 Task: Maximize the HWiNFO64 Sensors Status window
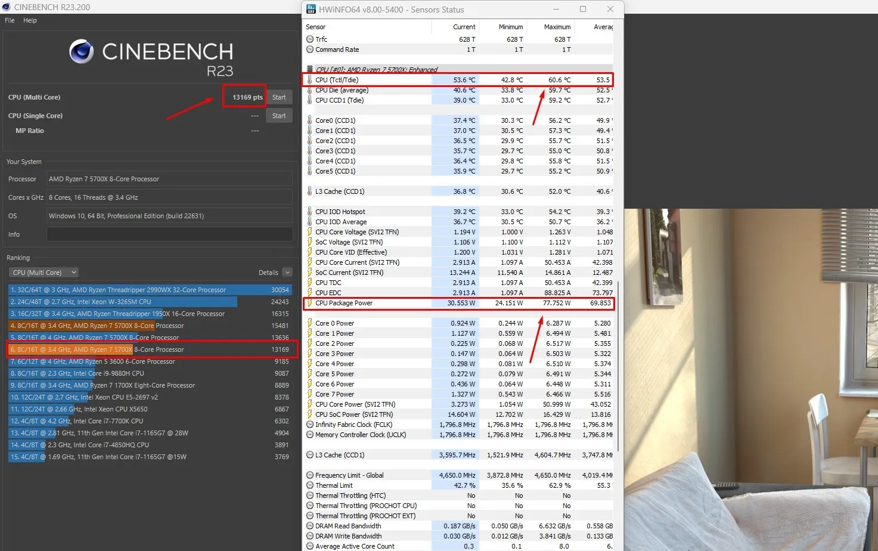click(x=583, y=9)
